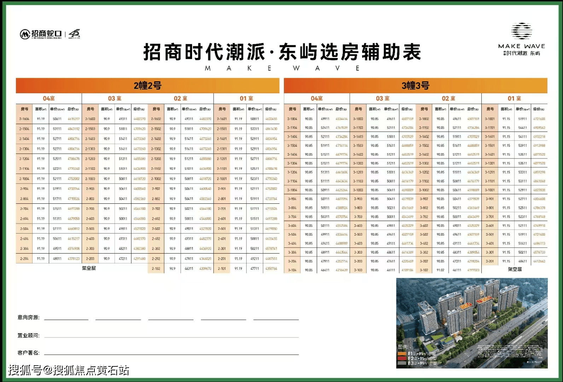
Task: Click the 45th anniversary emblem beside 招商蛇口
Action: (75, 34)
